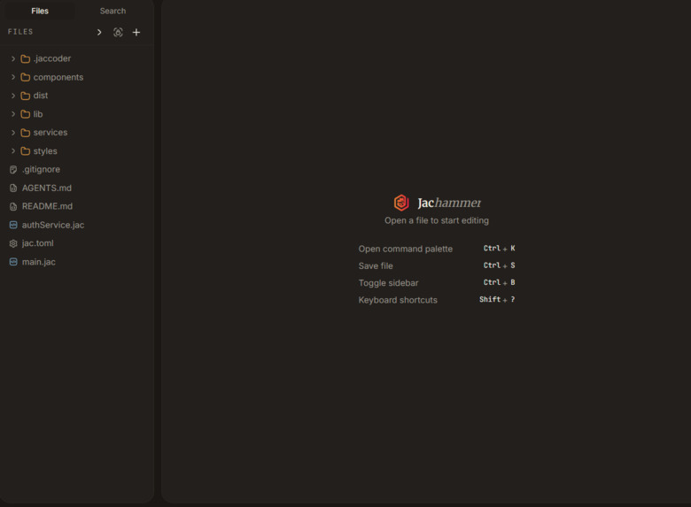691x507 pixels.
Task: Expand the styles folder chevron
Action: (13, 151)
